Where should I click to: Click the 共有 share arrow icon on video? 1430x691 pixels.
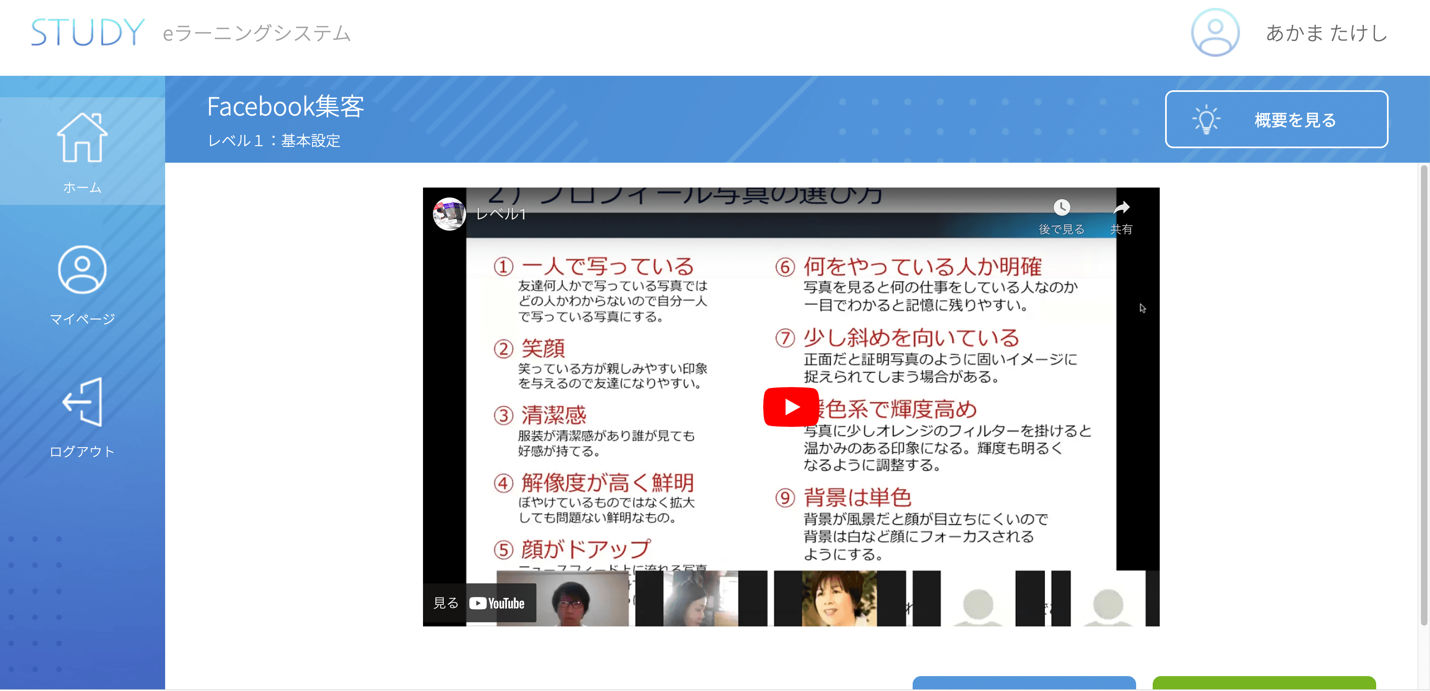click(x=1121, y=207)
